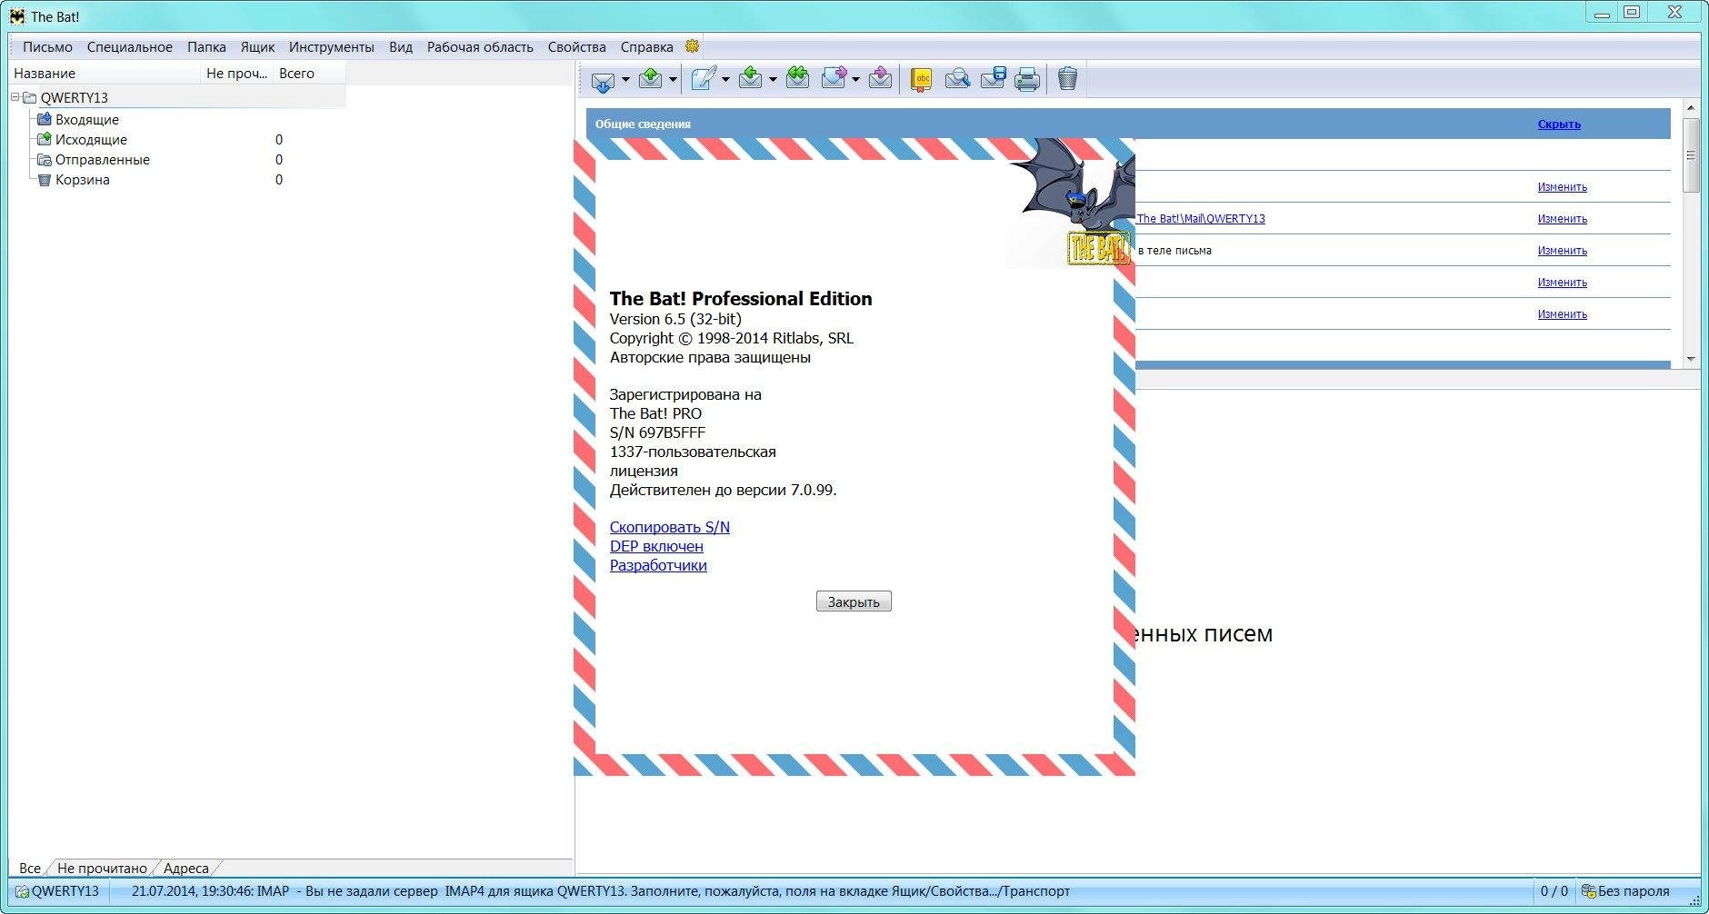Viewport: 1709px width, 914px height.
Task: Click the IMAP server warning status bar message
Action: 600,891
